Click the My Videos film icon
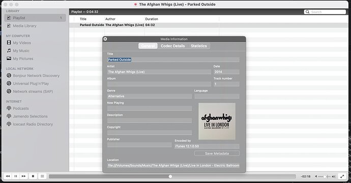The height and width of the screenshot is (183, 351). 9,43
